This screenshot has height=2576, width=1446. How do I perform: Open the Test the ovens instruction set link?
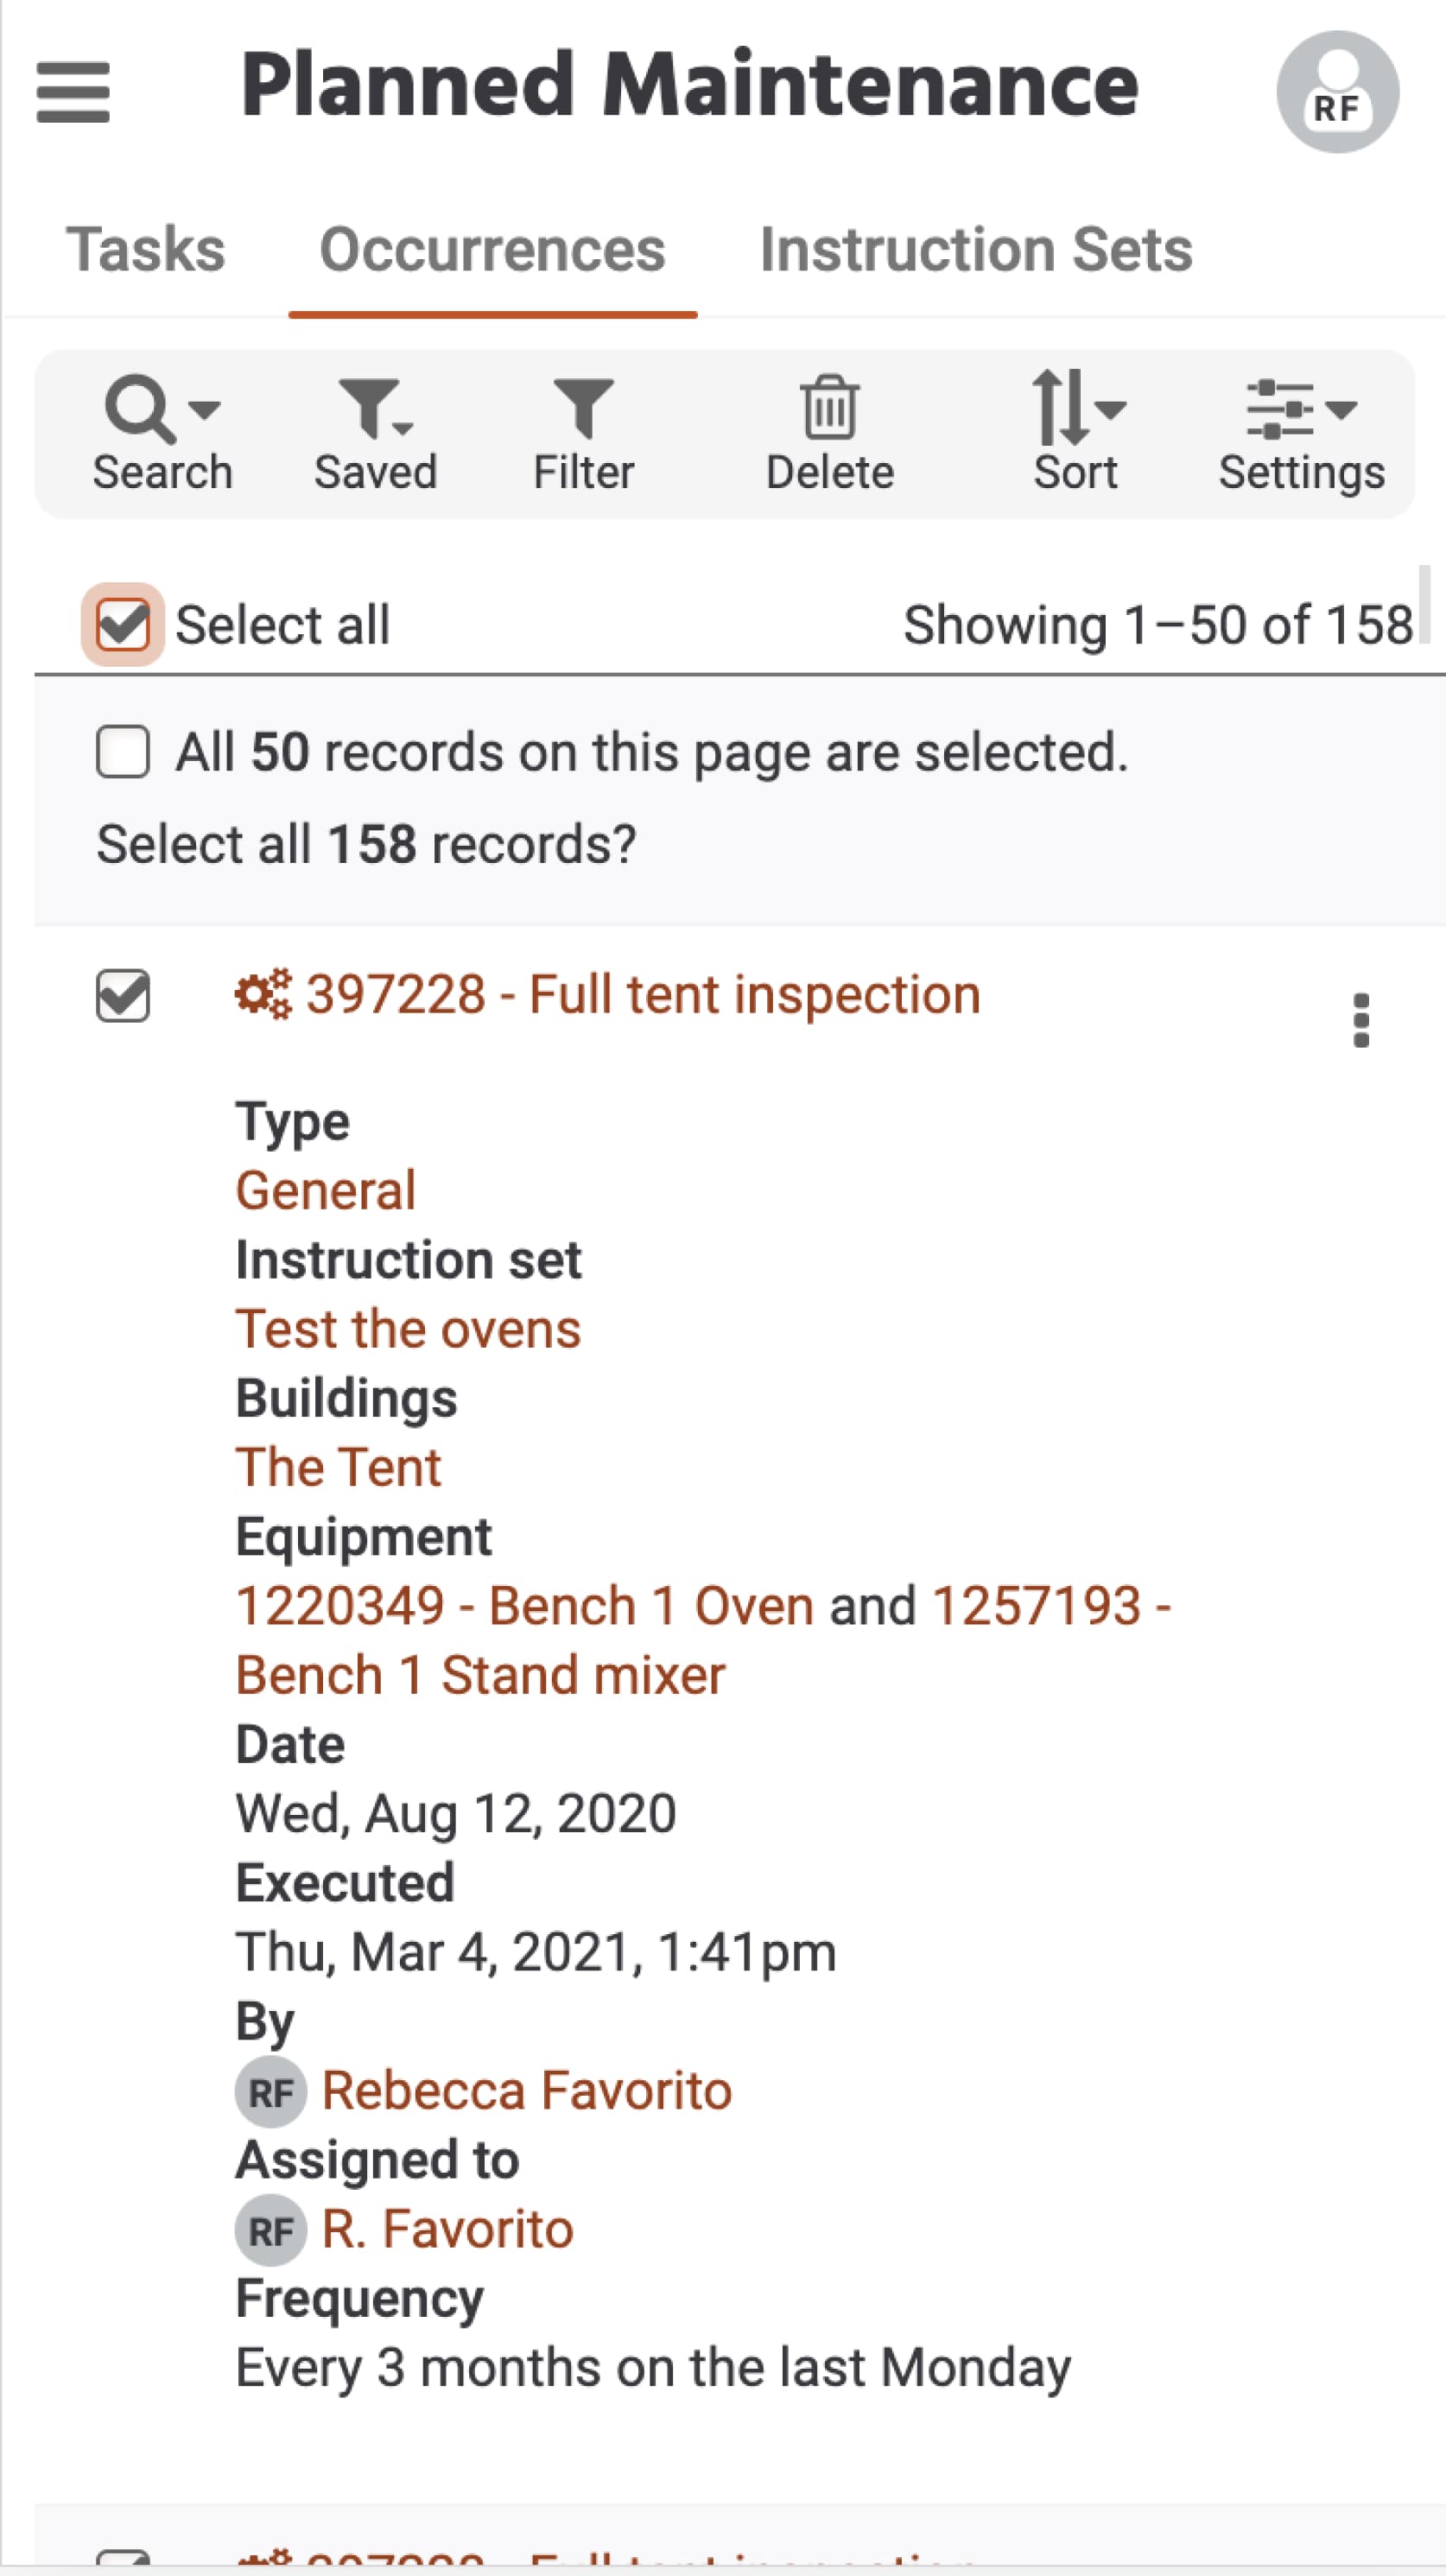pos(408,1330)
